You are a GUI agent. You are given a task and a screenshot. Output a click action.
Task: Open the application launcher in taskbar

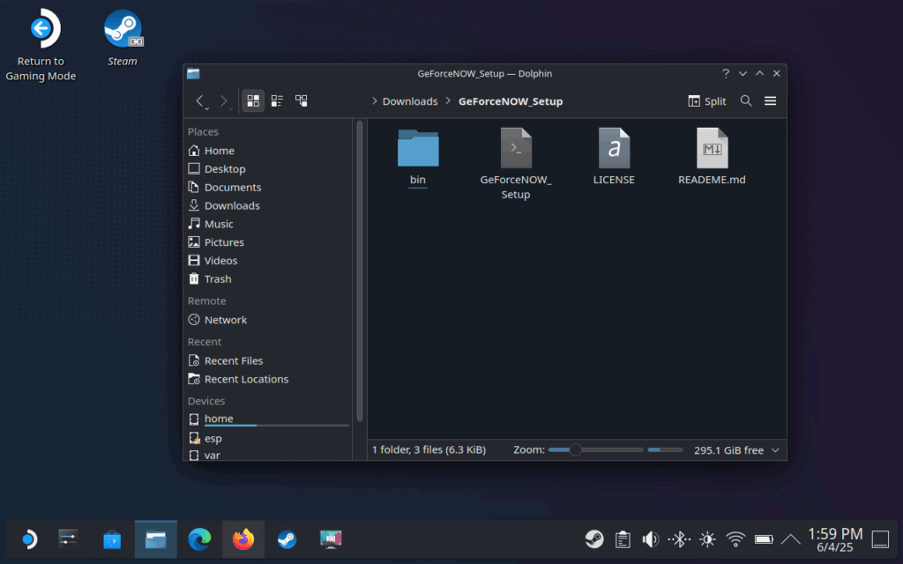tap(27, 540)
